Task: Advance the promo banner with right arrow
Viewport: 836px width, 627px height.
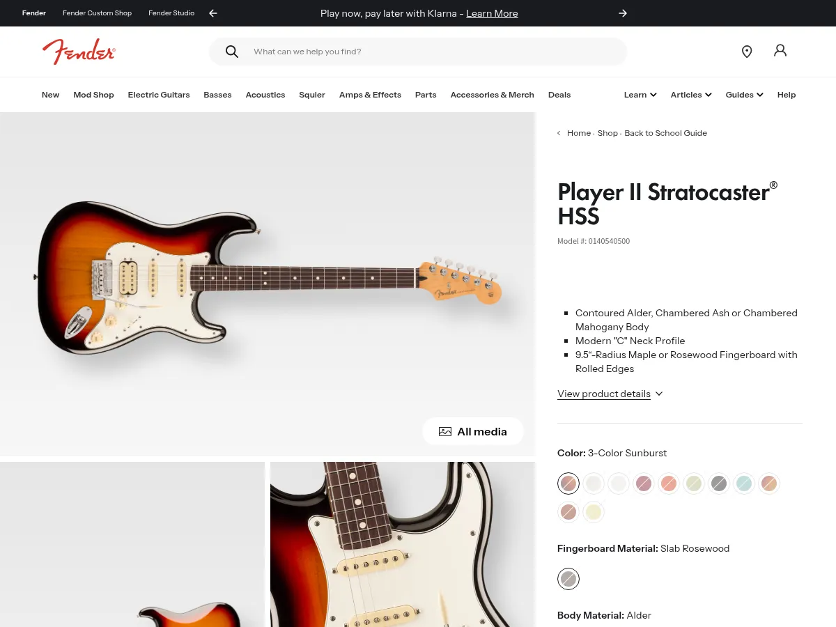Action: [x=623, y=13]
